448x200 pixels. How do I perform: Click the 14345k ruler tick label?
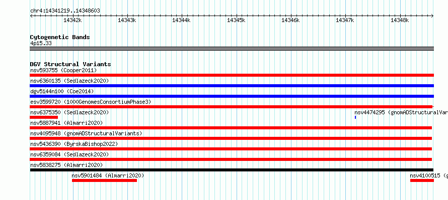point(236,20)
